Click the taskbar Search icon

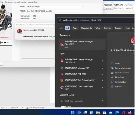(x=79, y=113)
